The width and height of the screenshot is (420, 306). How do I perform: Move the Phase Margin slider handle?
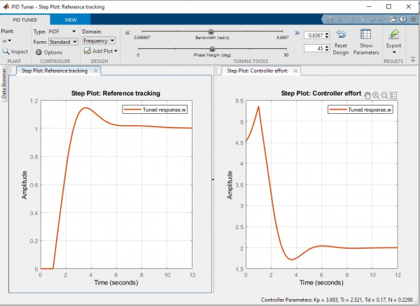pyautogui.click(x=212, y=49)
